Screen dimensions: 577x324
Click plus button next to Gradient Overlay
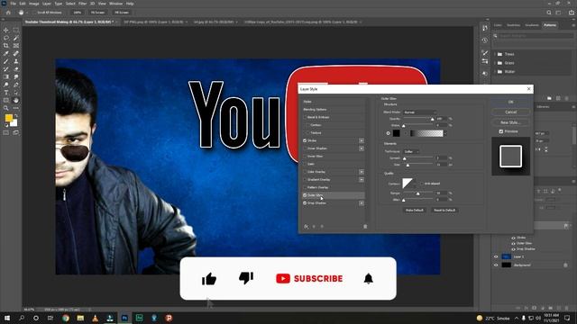pyautogui.click(x=362, y=180)
